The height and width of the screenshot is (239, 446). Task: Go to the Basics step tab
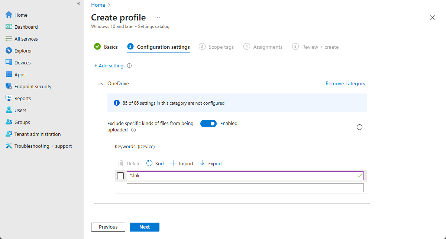[106, 47]
